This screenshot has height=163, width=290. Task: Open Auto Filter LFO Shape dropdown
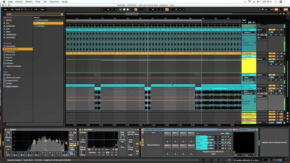pos(137,137)
